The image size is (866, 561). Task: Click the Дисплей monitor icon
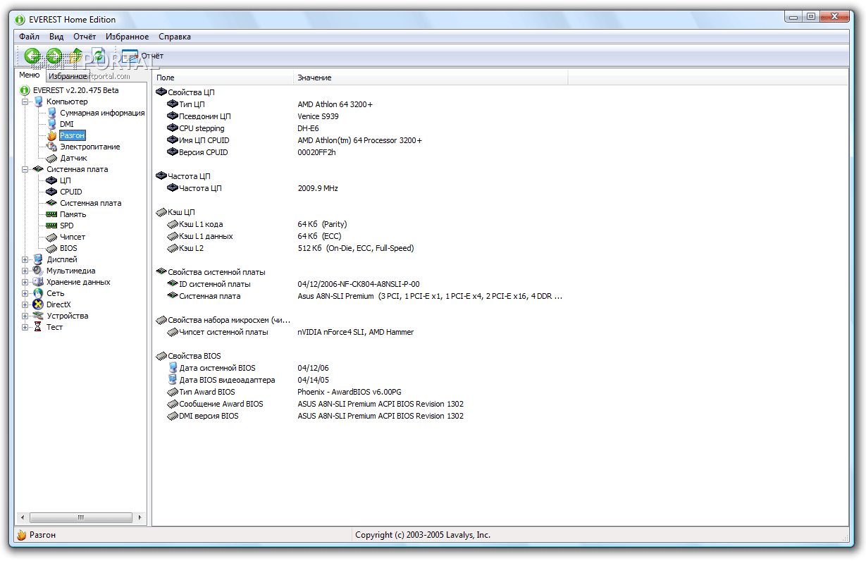click(x=38, y=259)
